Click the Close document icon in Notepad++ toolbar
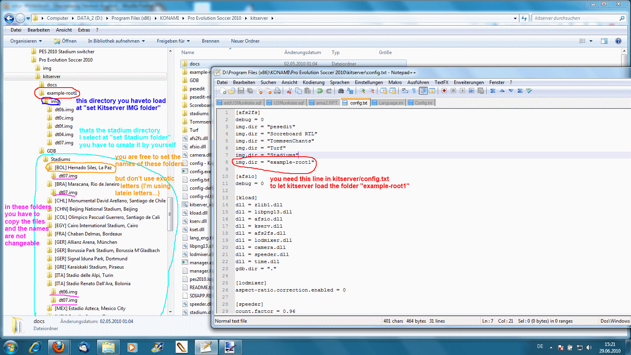The height and width of the screenshot is (355, 631). pos(259,91)
